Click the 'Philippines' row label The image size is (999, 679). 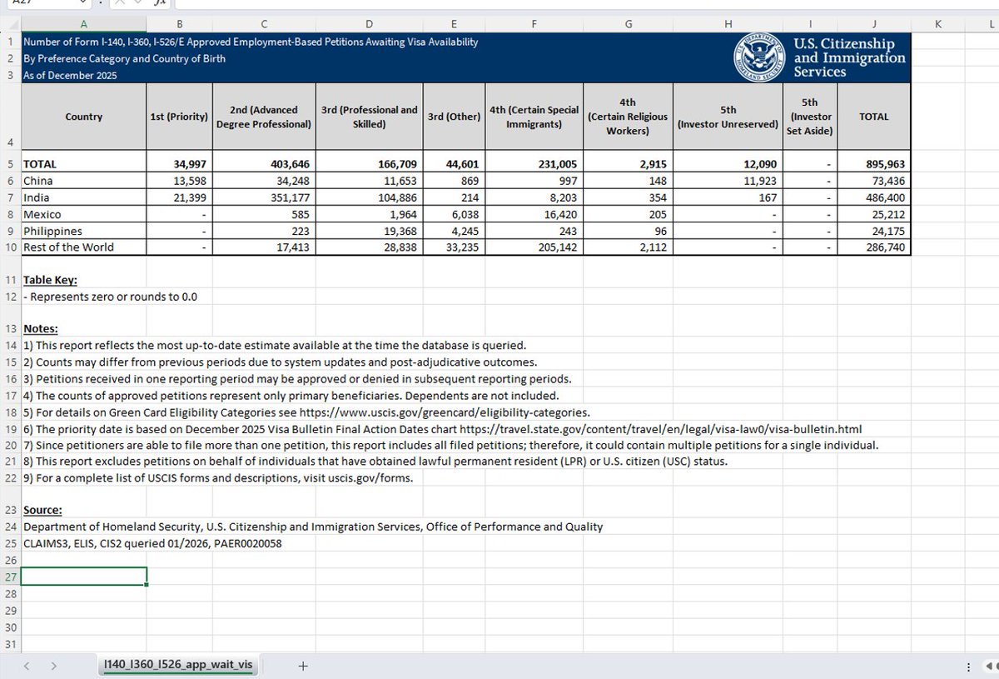tap(83, 231)
